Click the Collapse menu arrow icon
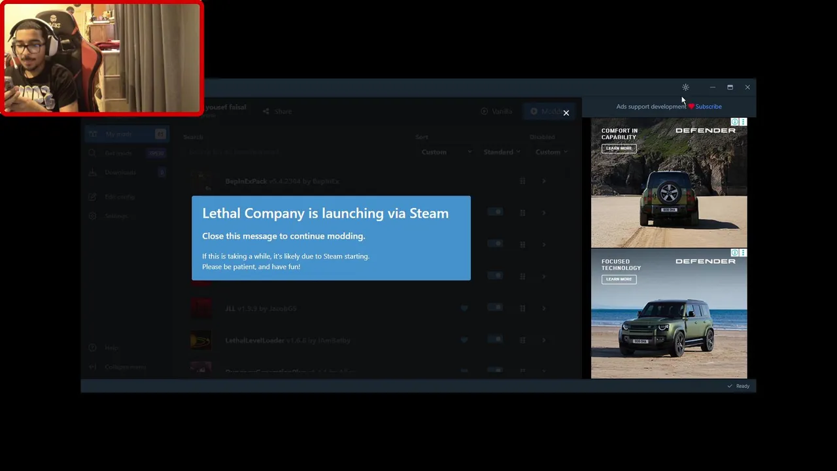Screen dimensions: 837x471 coord(92,367)
